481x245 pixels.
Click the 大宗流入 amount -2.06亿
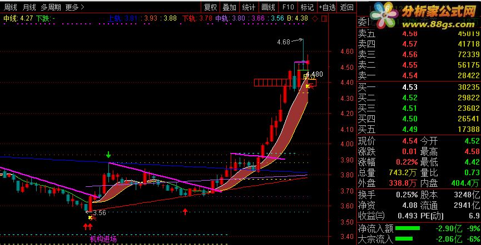[x=450, y=238]
